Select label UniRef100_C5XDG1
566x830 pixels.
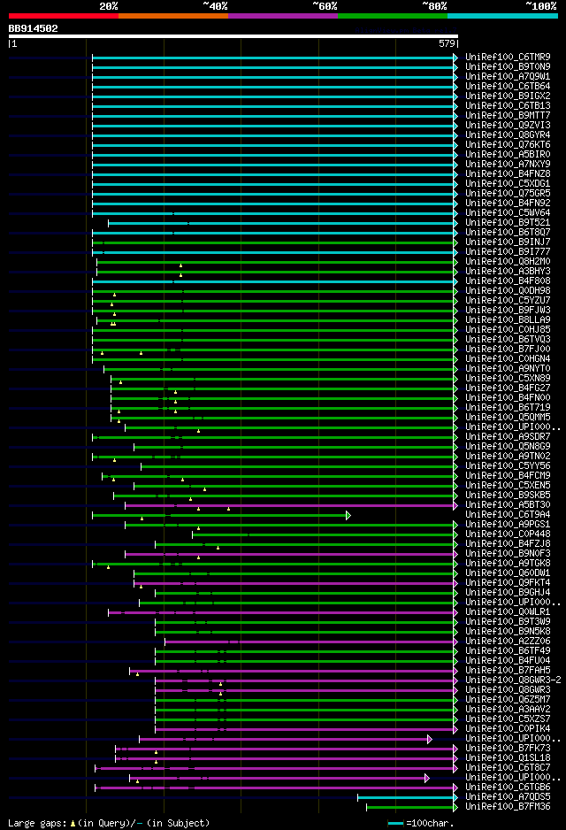click(x=508, y=183)
